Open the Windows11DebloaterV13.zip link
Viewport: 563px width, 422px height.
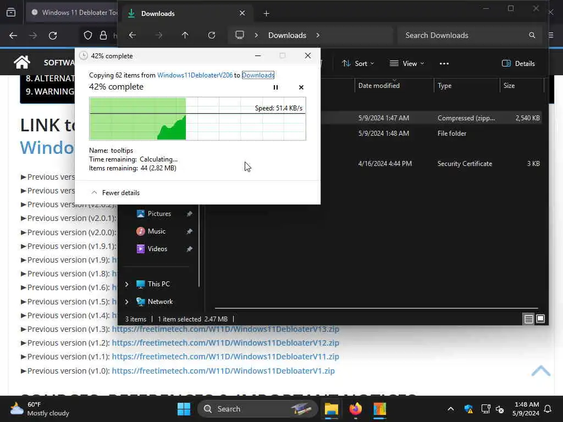pyautogui.click(x=225, y=329)
